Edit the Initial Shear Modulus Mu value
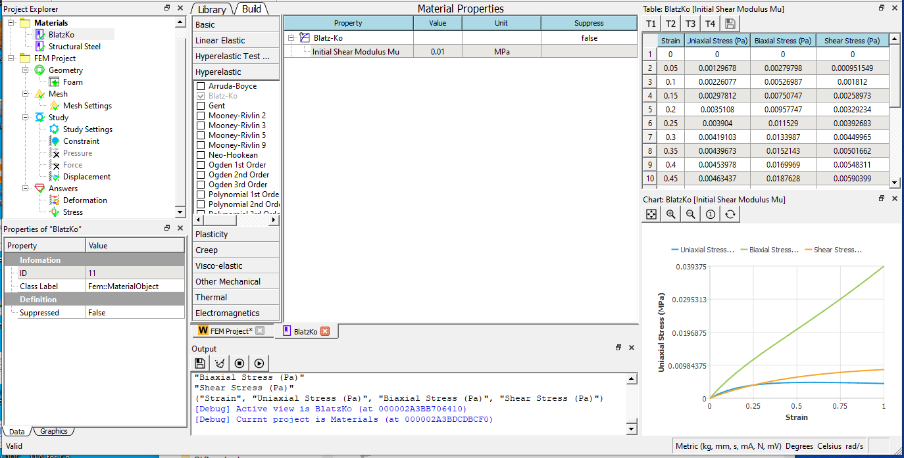Image resolution: width=904 pixels, height=458 pixels. click(x=438, y=51)
